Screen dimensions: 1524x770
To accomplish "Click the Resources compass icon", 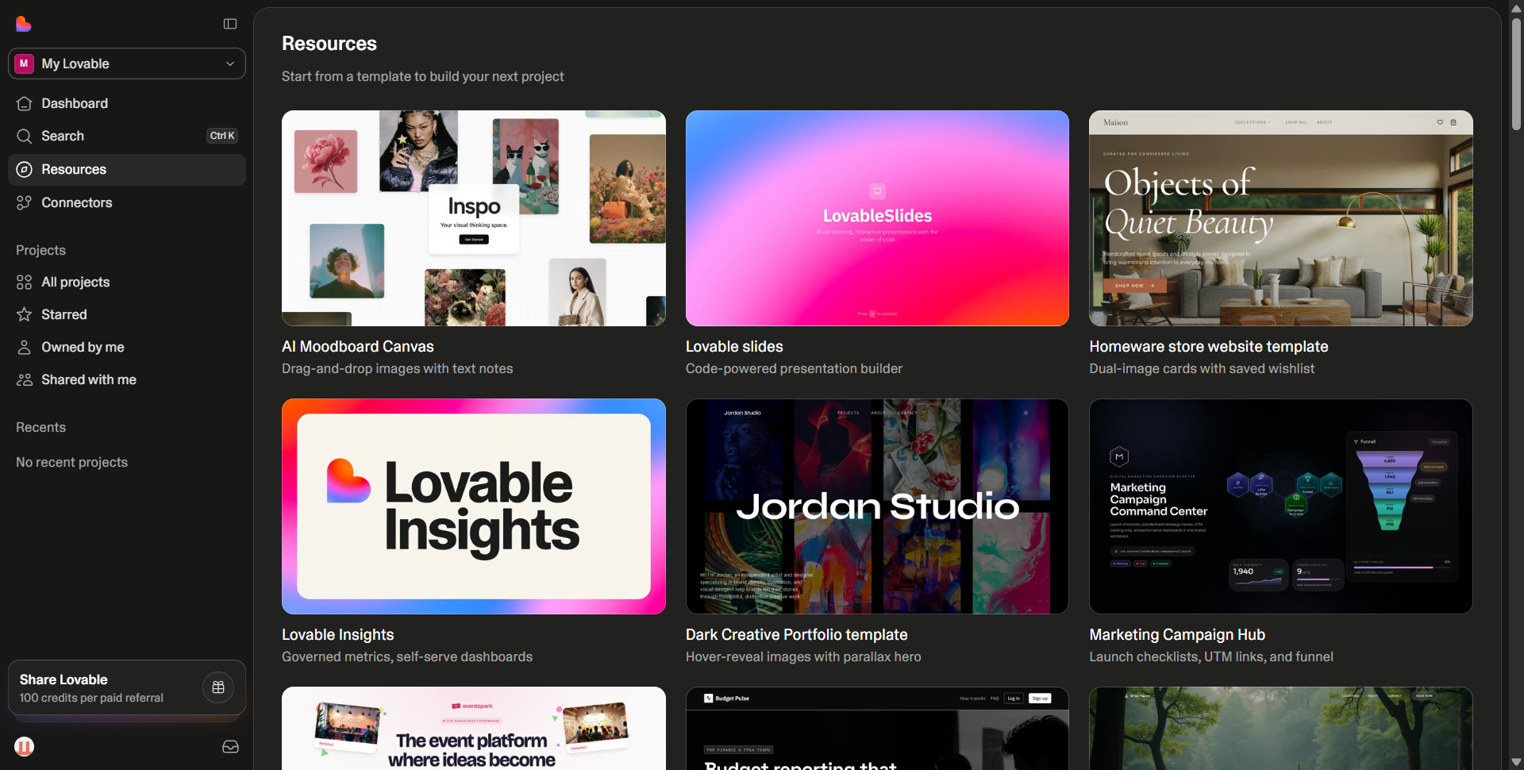I will coord(25,169).
